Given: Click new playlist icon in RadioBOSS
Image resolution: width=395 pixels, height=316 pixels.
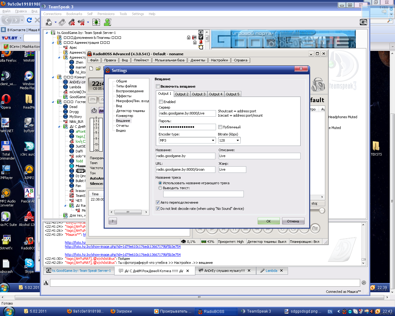Looking at the screenshot, I should coord(91,68).
